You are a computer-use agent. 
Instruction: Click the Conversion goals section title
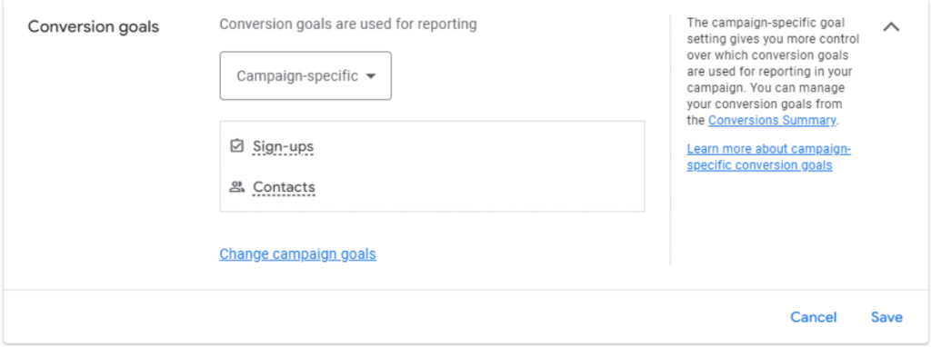pos(94,27)
